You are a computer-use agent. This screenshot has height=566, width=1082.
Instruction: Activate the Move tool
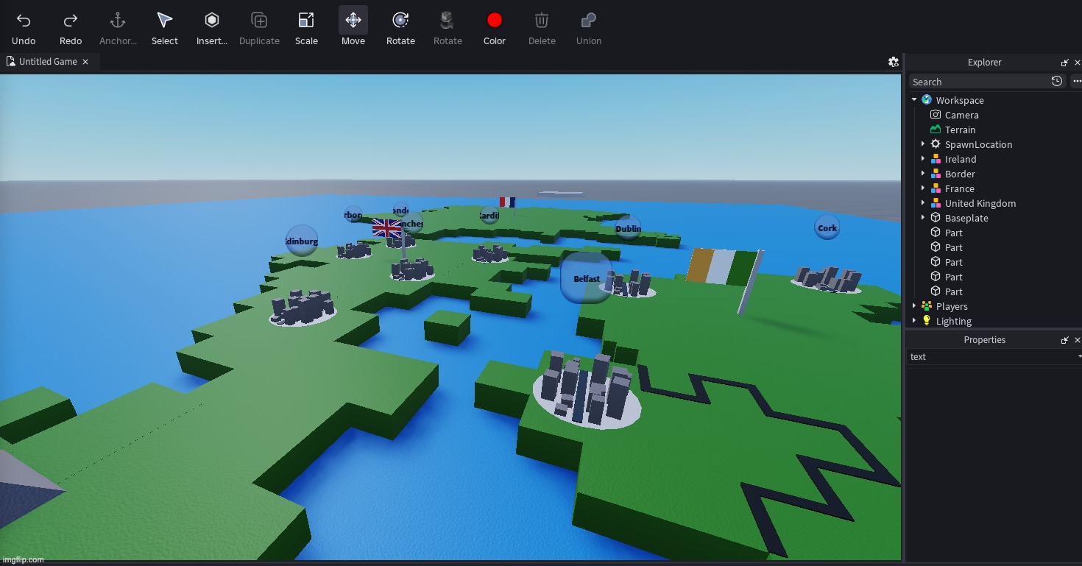(x=353, y=21)
